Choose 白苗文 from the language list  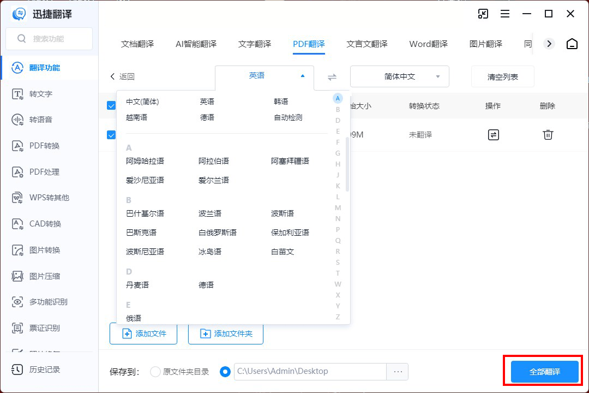coord(283,252)
